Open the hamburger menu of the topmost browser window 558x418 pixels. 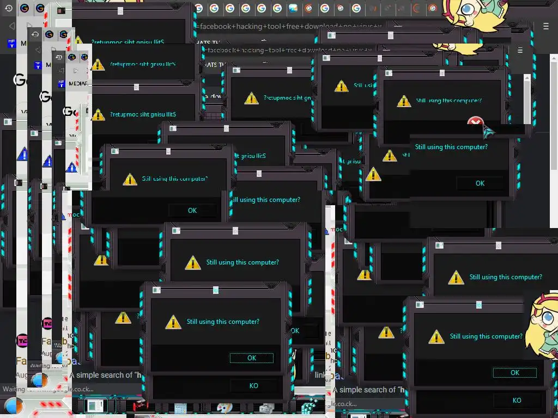pos(546,26)
